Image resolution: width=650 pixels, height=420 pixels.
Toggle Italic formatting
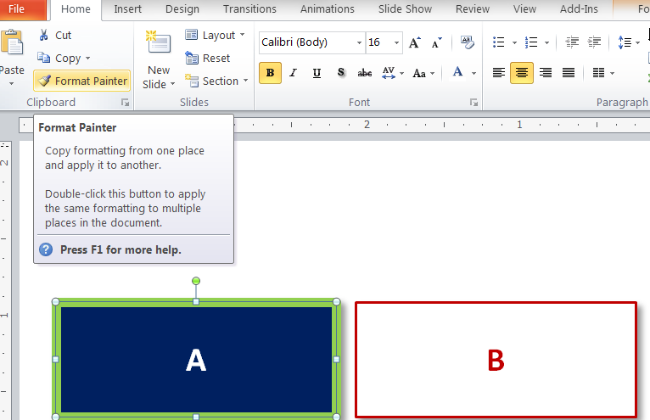(294, 73)
